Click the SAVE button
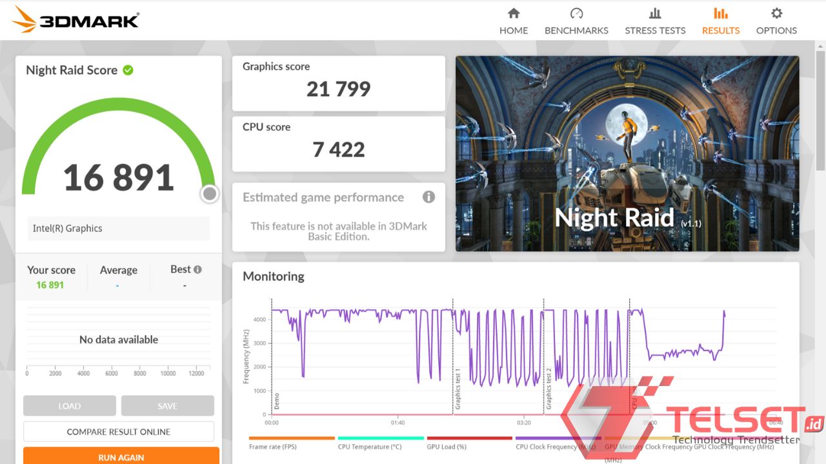This screenshot has width=826, height=464. coord(167,406)
